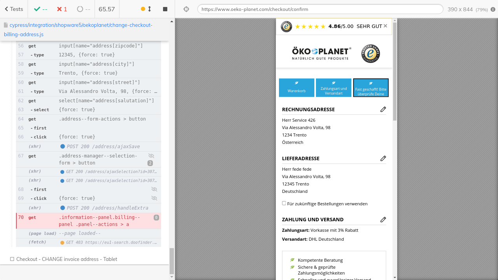Click the selector playground crosshair icon
498x280 pixels.
click(x=186, y=9)
